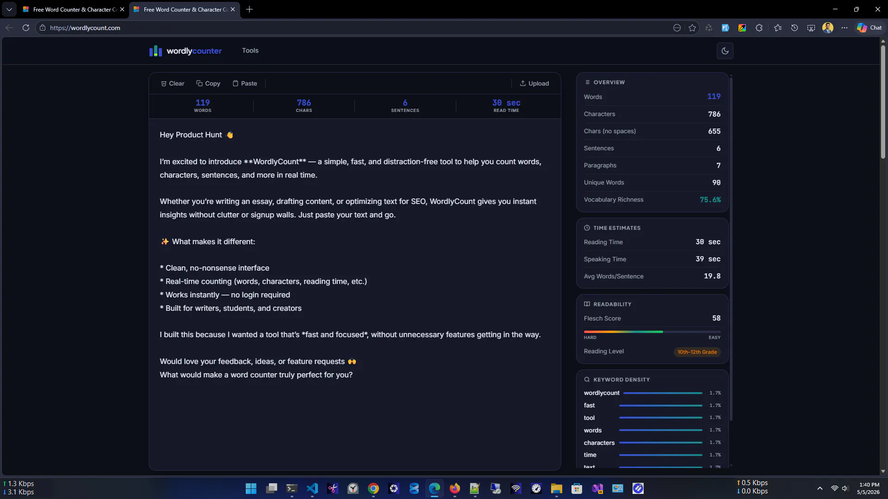This screenshot has height=499, width=888.
Task: Copy the editor text
Action: 208,83
